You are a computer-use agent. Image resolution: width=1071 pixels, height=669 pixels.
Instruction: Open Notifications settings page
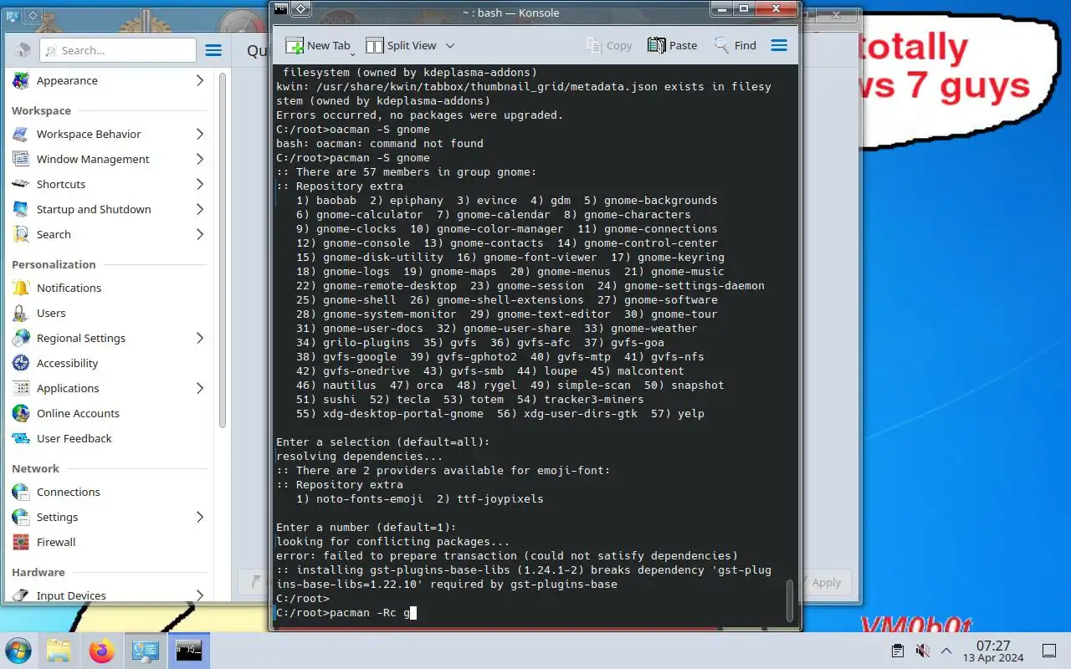point(109,288)
